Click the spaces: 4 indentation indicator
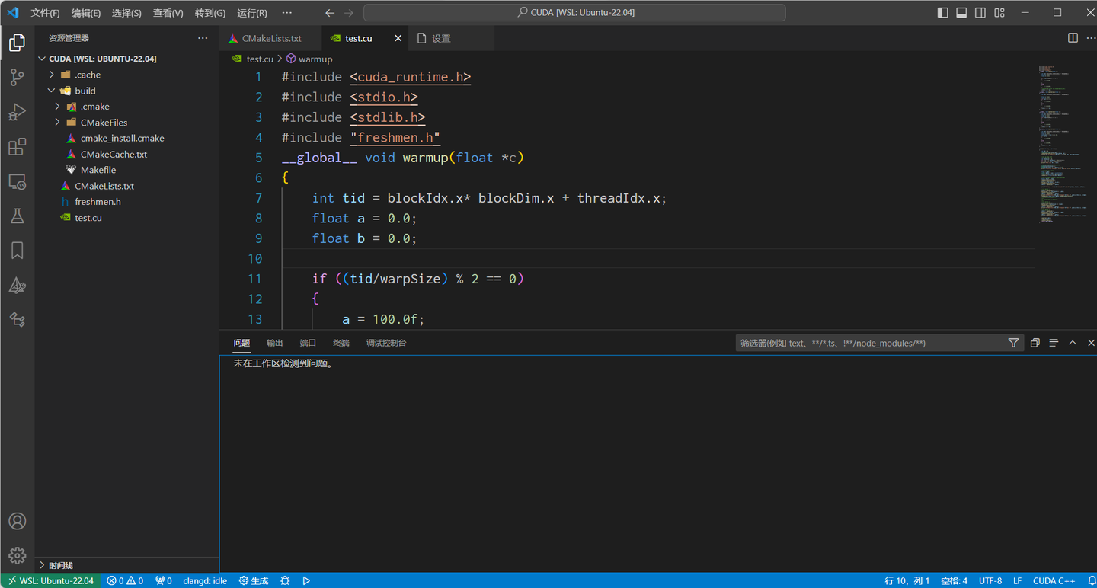Viewport: 1097px width, 588px height. [954, 580]
